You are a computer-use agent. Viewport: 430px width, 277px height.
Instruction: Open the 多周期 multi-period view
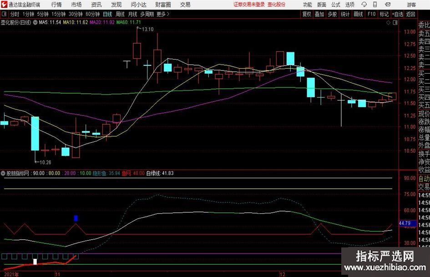(147, 14)
